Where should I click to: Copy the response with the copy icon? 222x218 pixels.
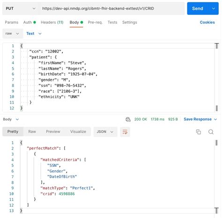199,132
